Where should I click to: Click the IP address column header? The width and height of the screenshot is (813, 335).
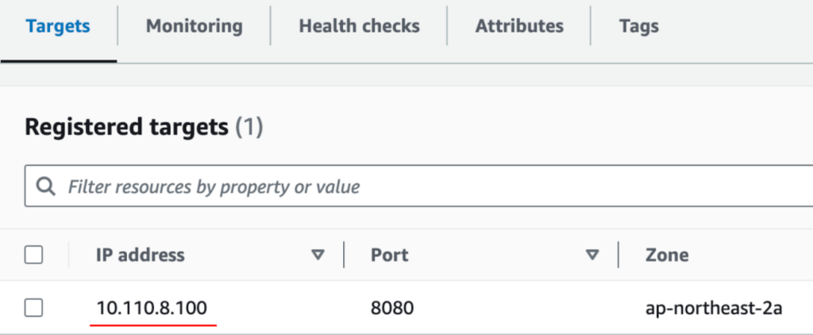coord(141,255)
